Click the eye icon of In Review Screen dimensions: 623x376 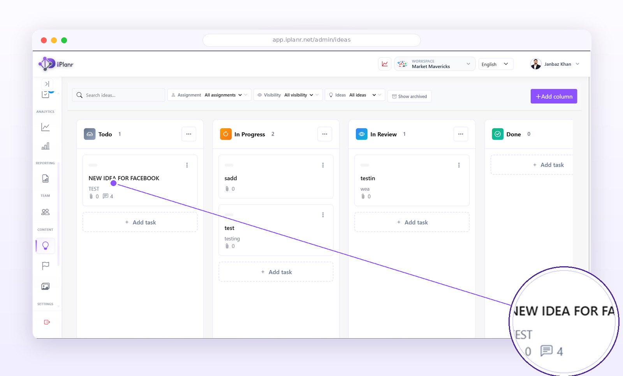tap(362, 134)
